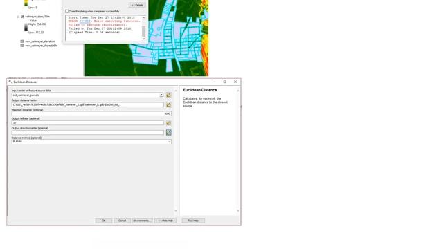
Task: Select the new_valmeyer_slope_table entry name
Action: click(42, 46)
